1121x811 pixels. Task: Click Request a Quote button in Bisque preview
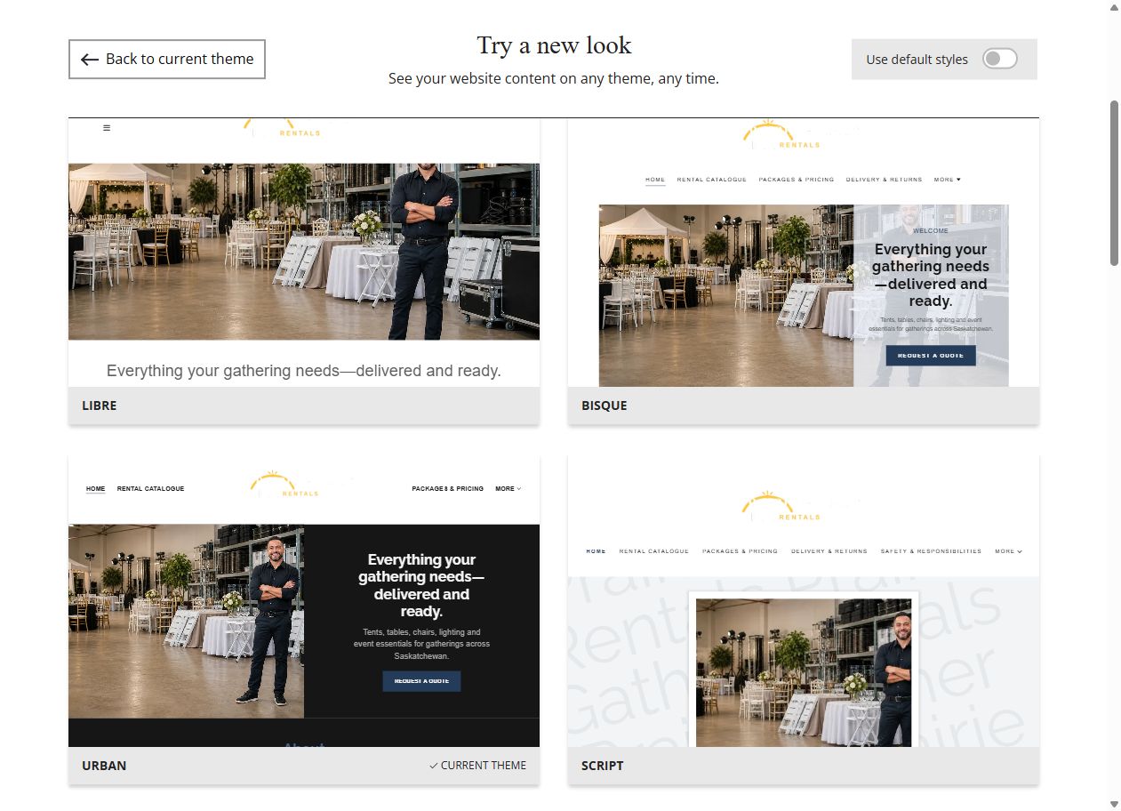(931, 356)
